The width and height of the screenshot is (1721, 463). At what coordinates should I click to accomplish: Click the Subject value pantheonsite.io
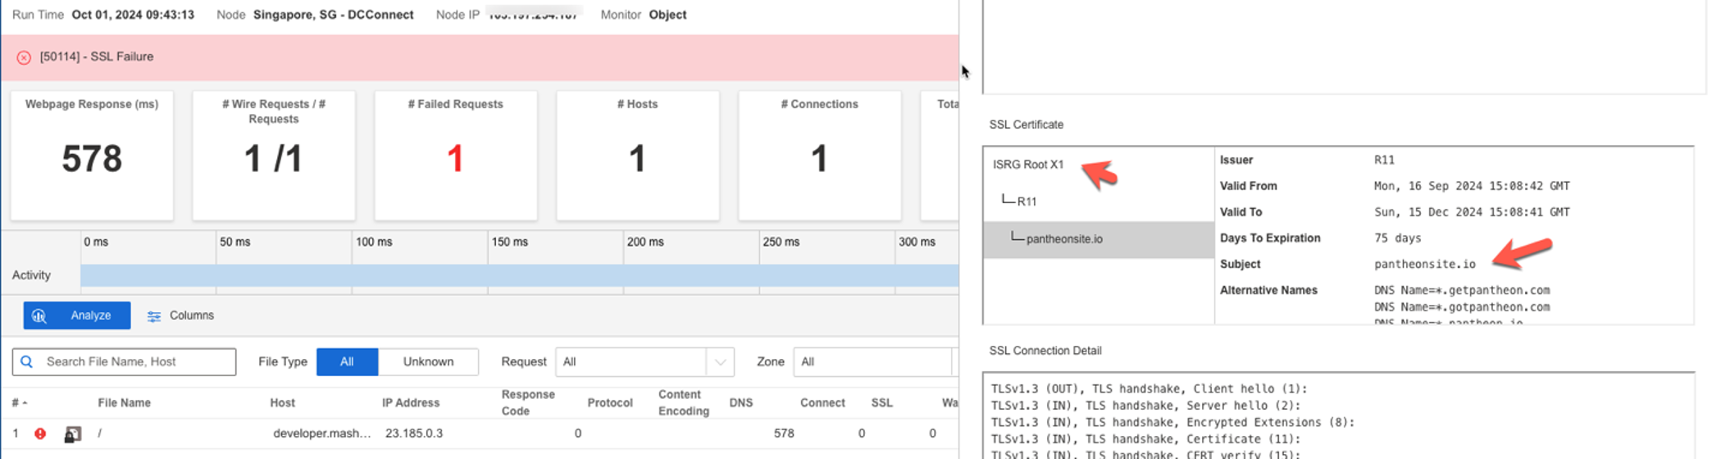(1425, 265)
